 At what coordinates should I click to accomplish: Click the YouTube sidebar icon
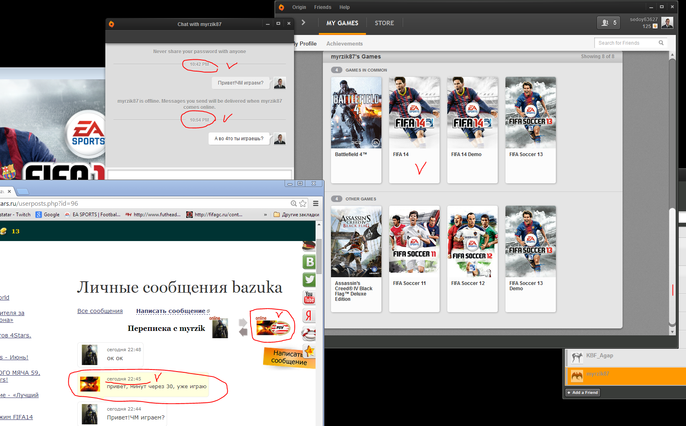pyautogui.click(x=309, y=298)
